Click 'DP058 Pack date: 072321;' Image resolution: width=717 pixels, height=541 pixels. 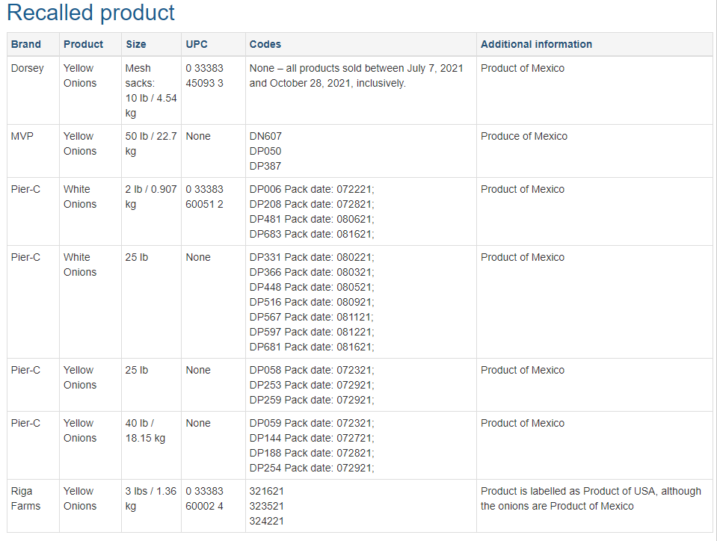click(312, 370)
